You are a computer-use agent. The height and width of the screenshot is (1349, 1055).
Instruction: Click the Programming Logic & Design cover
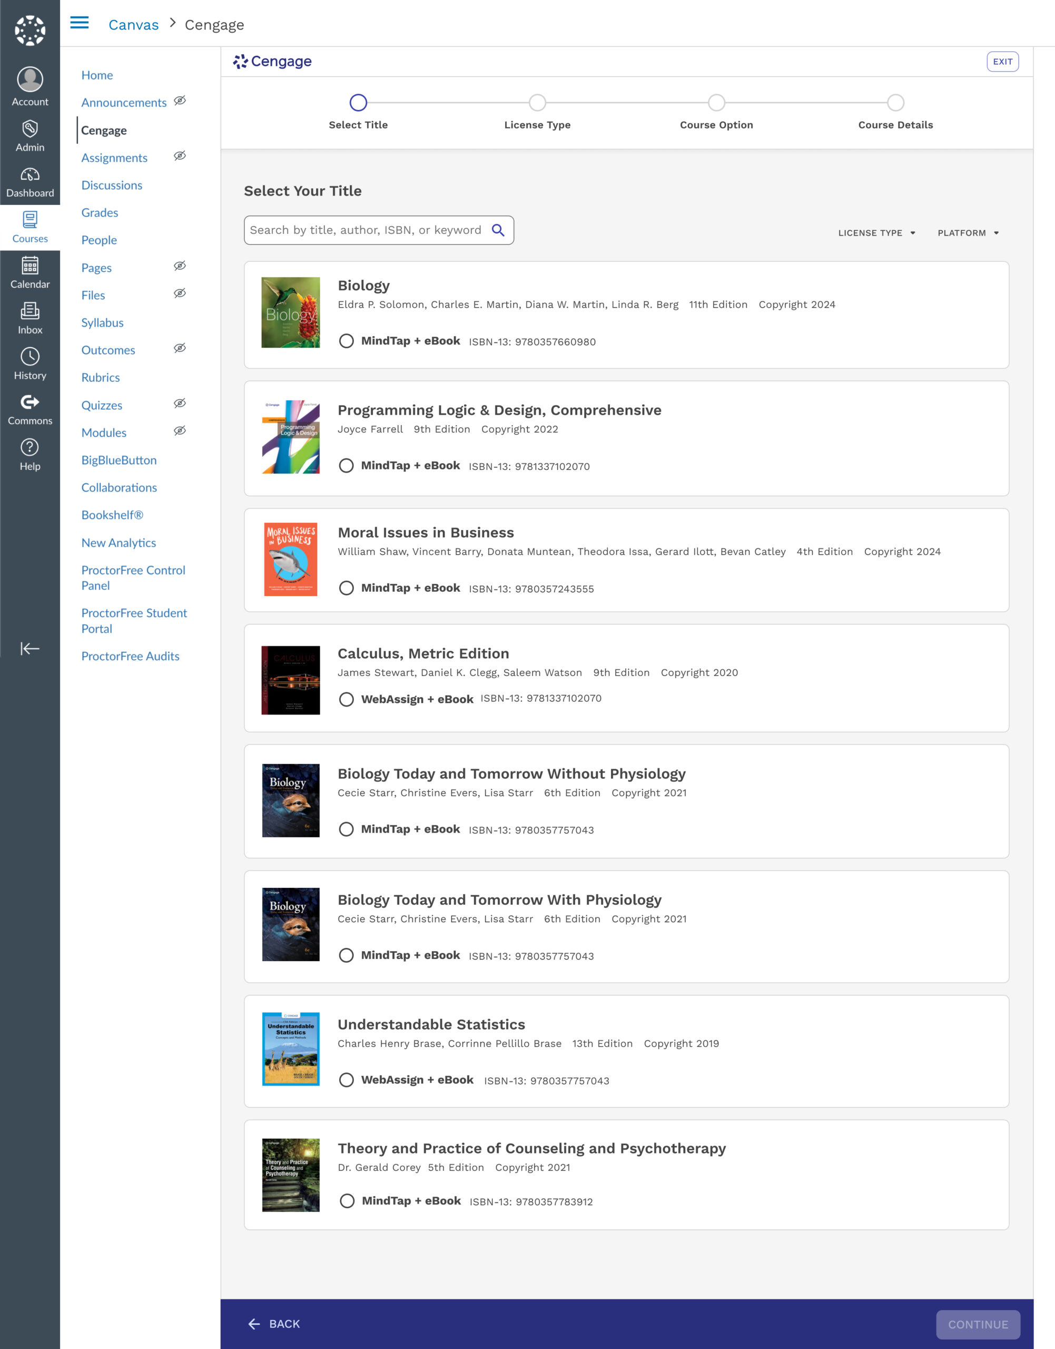click(290, 437)
